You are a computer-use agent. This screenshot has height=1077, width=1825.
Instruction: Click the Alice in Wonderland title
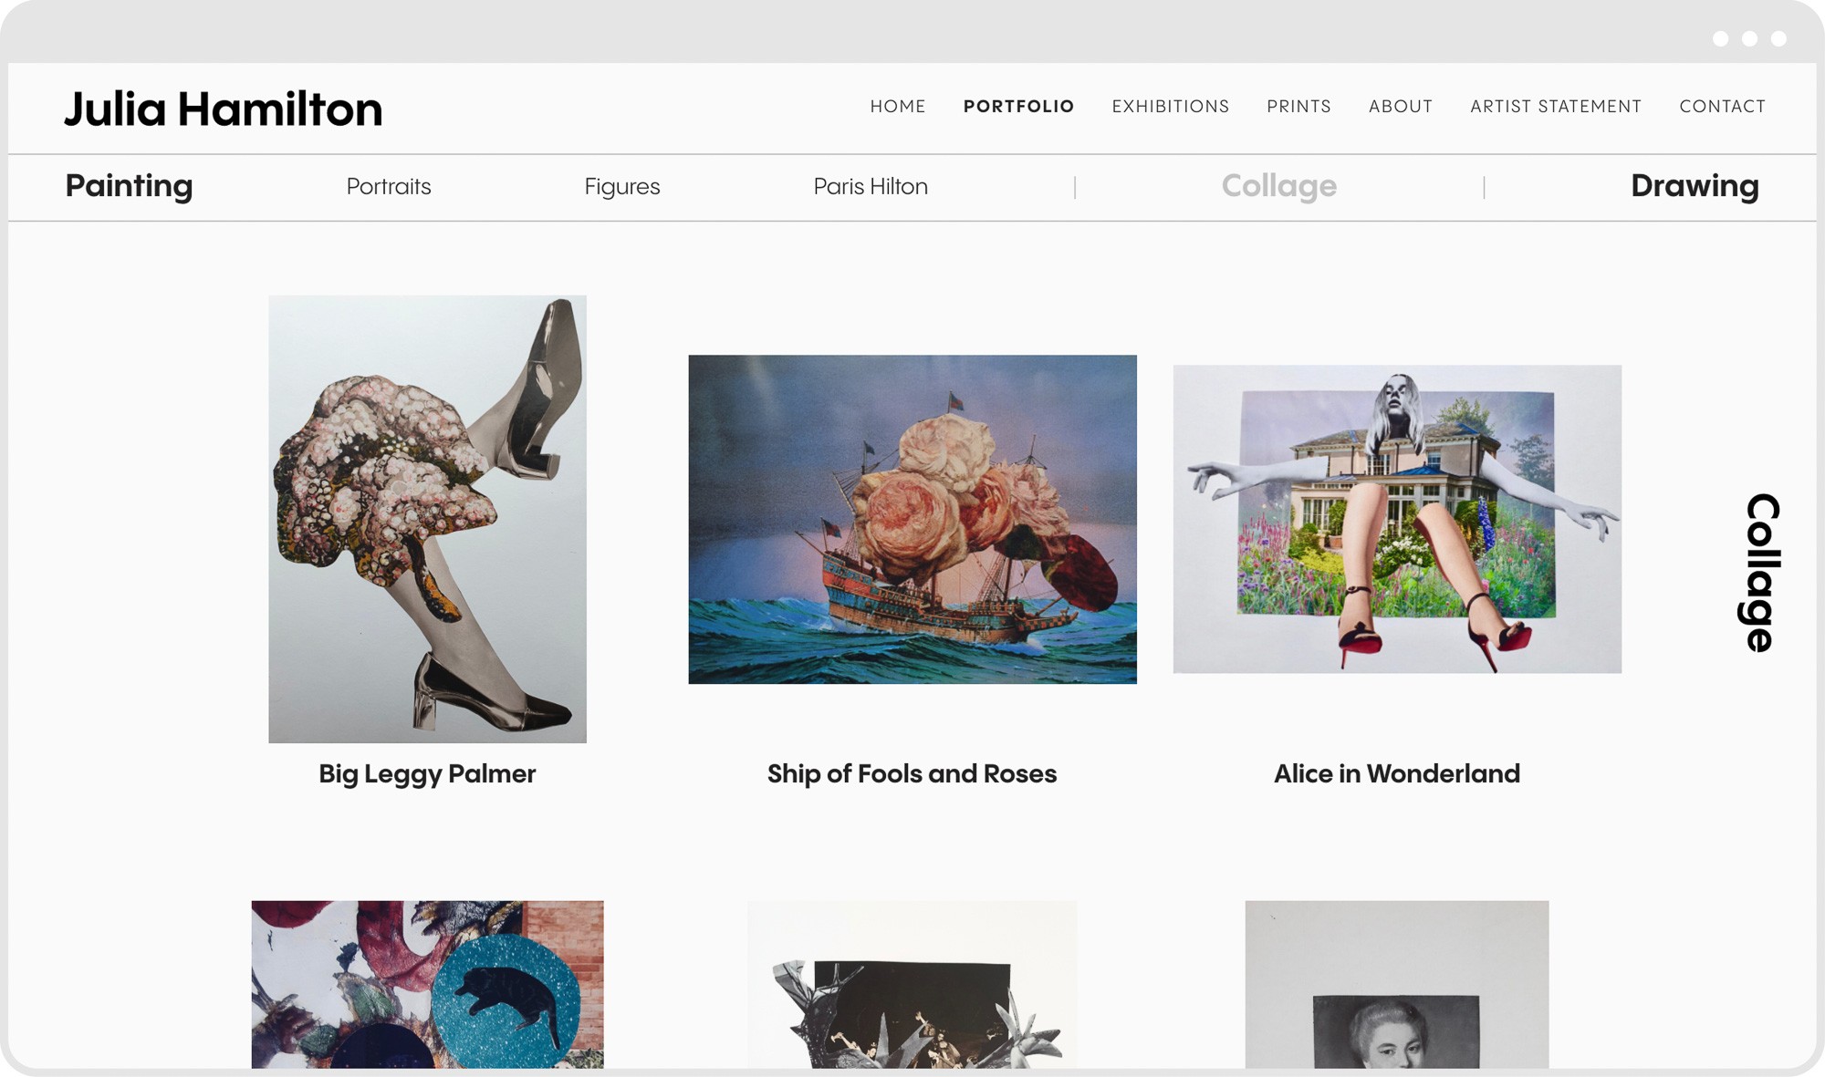tap(1397, 773)
